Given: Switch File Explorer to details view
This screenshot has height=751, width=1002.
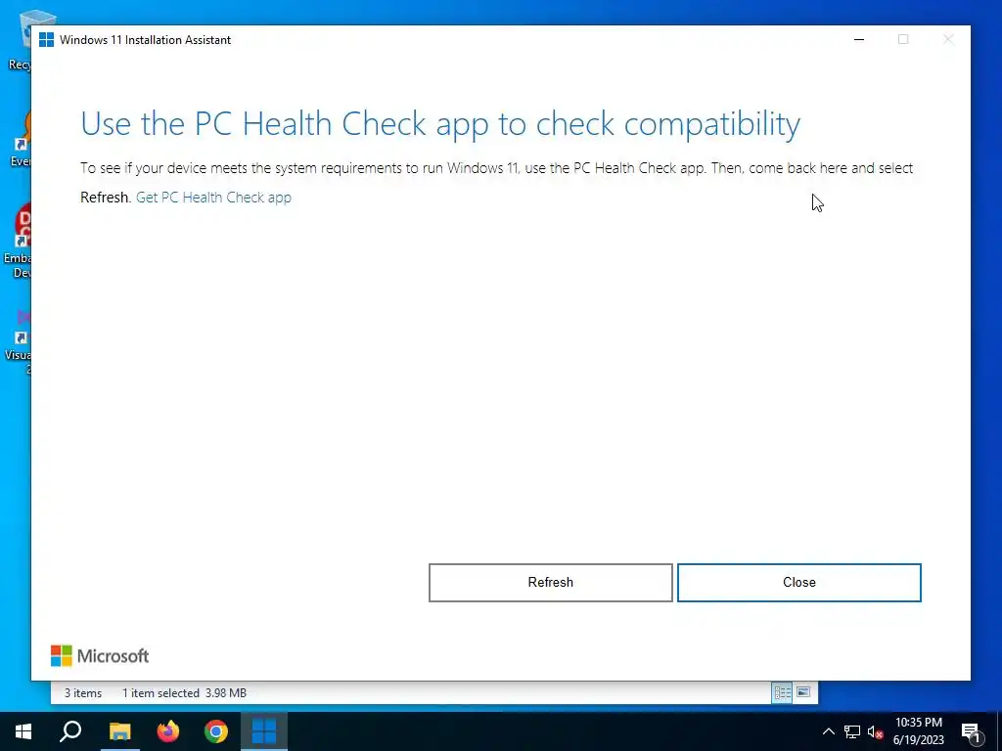Looking at the screenshot, I should tap(782, 693).
